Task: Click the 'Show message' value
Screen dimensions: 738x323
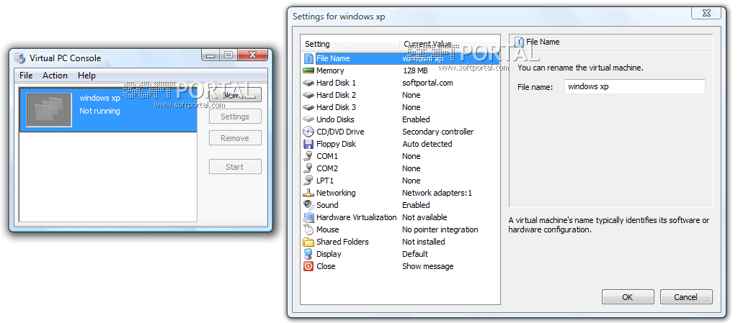Action: [428, 266]
